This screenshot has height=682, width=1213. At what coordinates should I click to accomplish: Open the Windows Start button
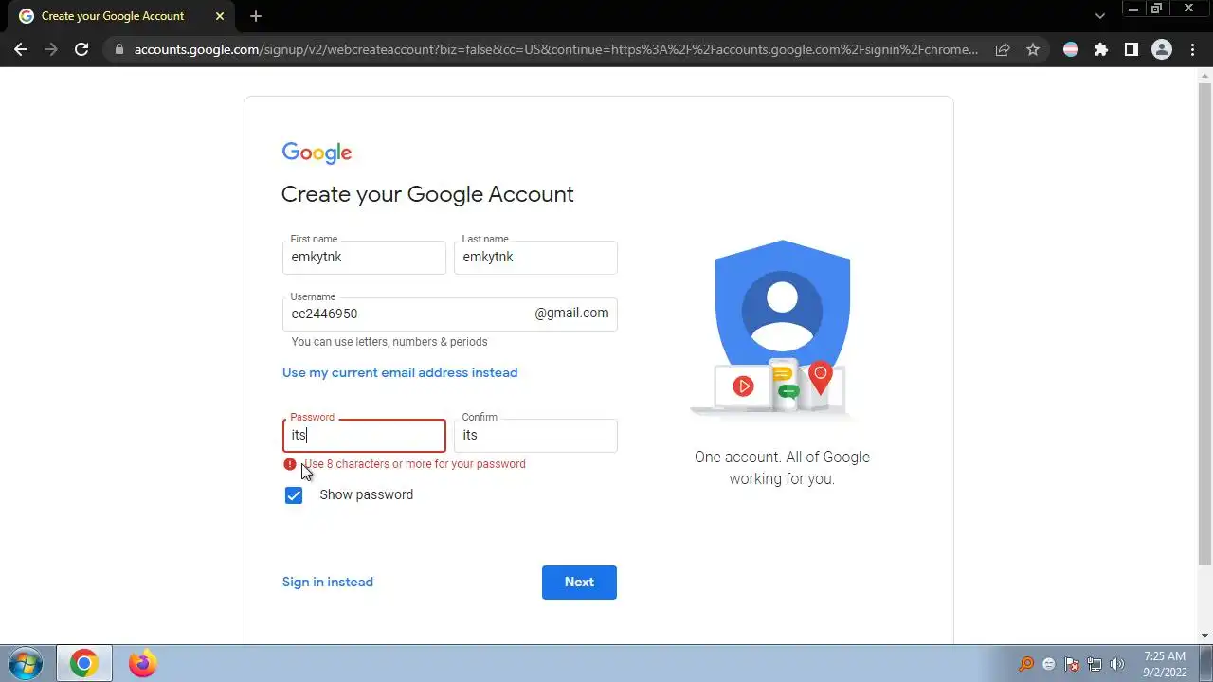pyautogui.click(x=26, y=663)
